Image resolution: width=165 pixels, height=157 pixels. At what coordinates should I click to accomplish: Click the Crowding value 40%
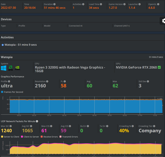pos(124,131)
